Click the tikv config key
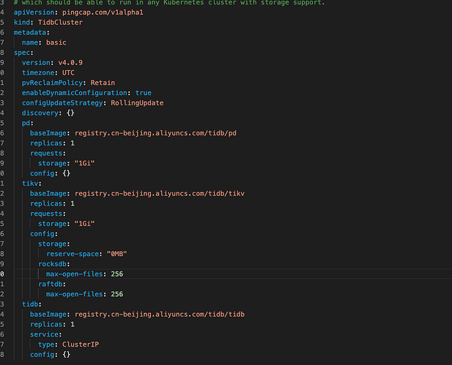 tap(42, 234)
